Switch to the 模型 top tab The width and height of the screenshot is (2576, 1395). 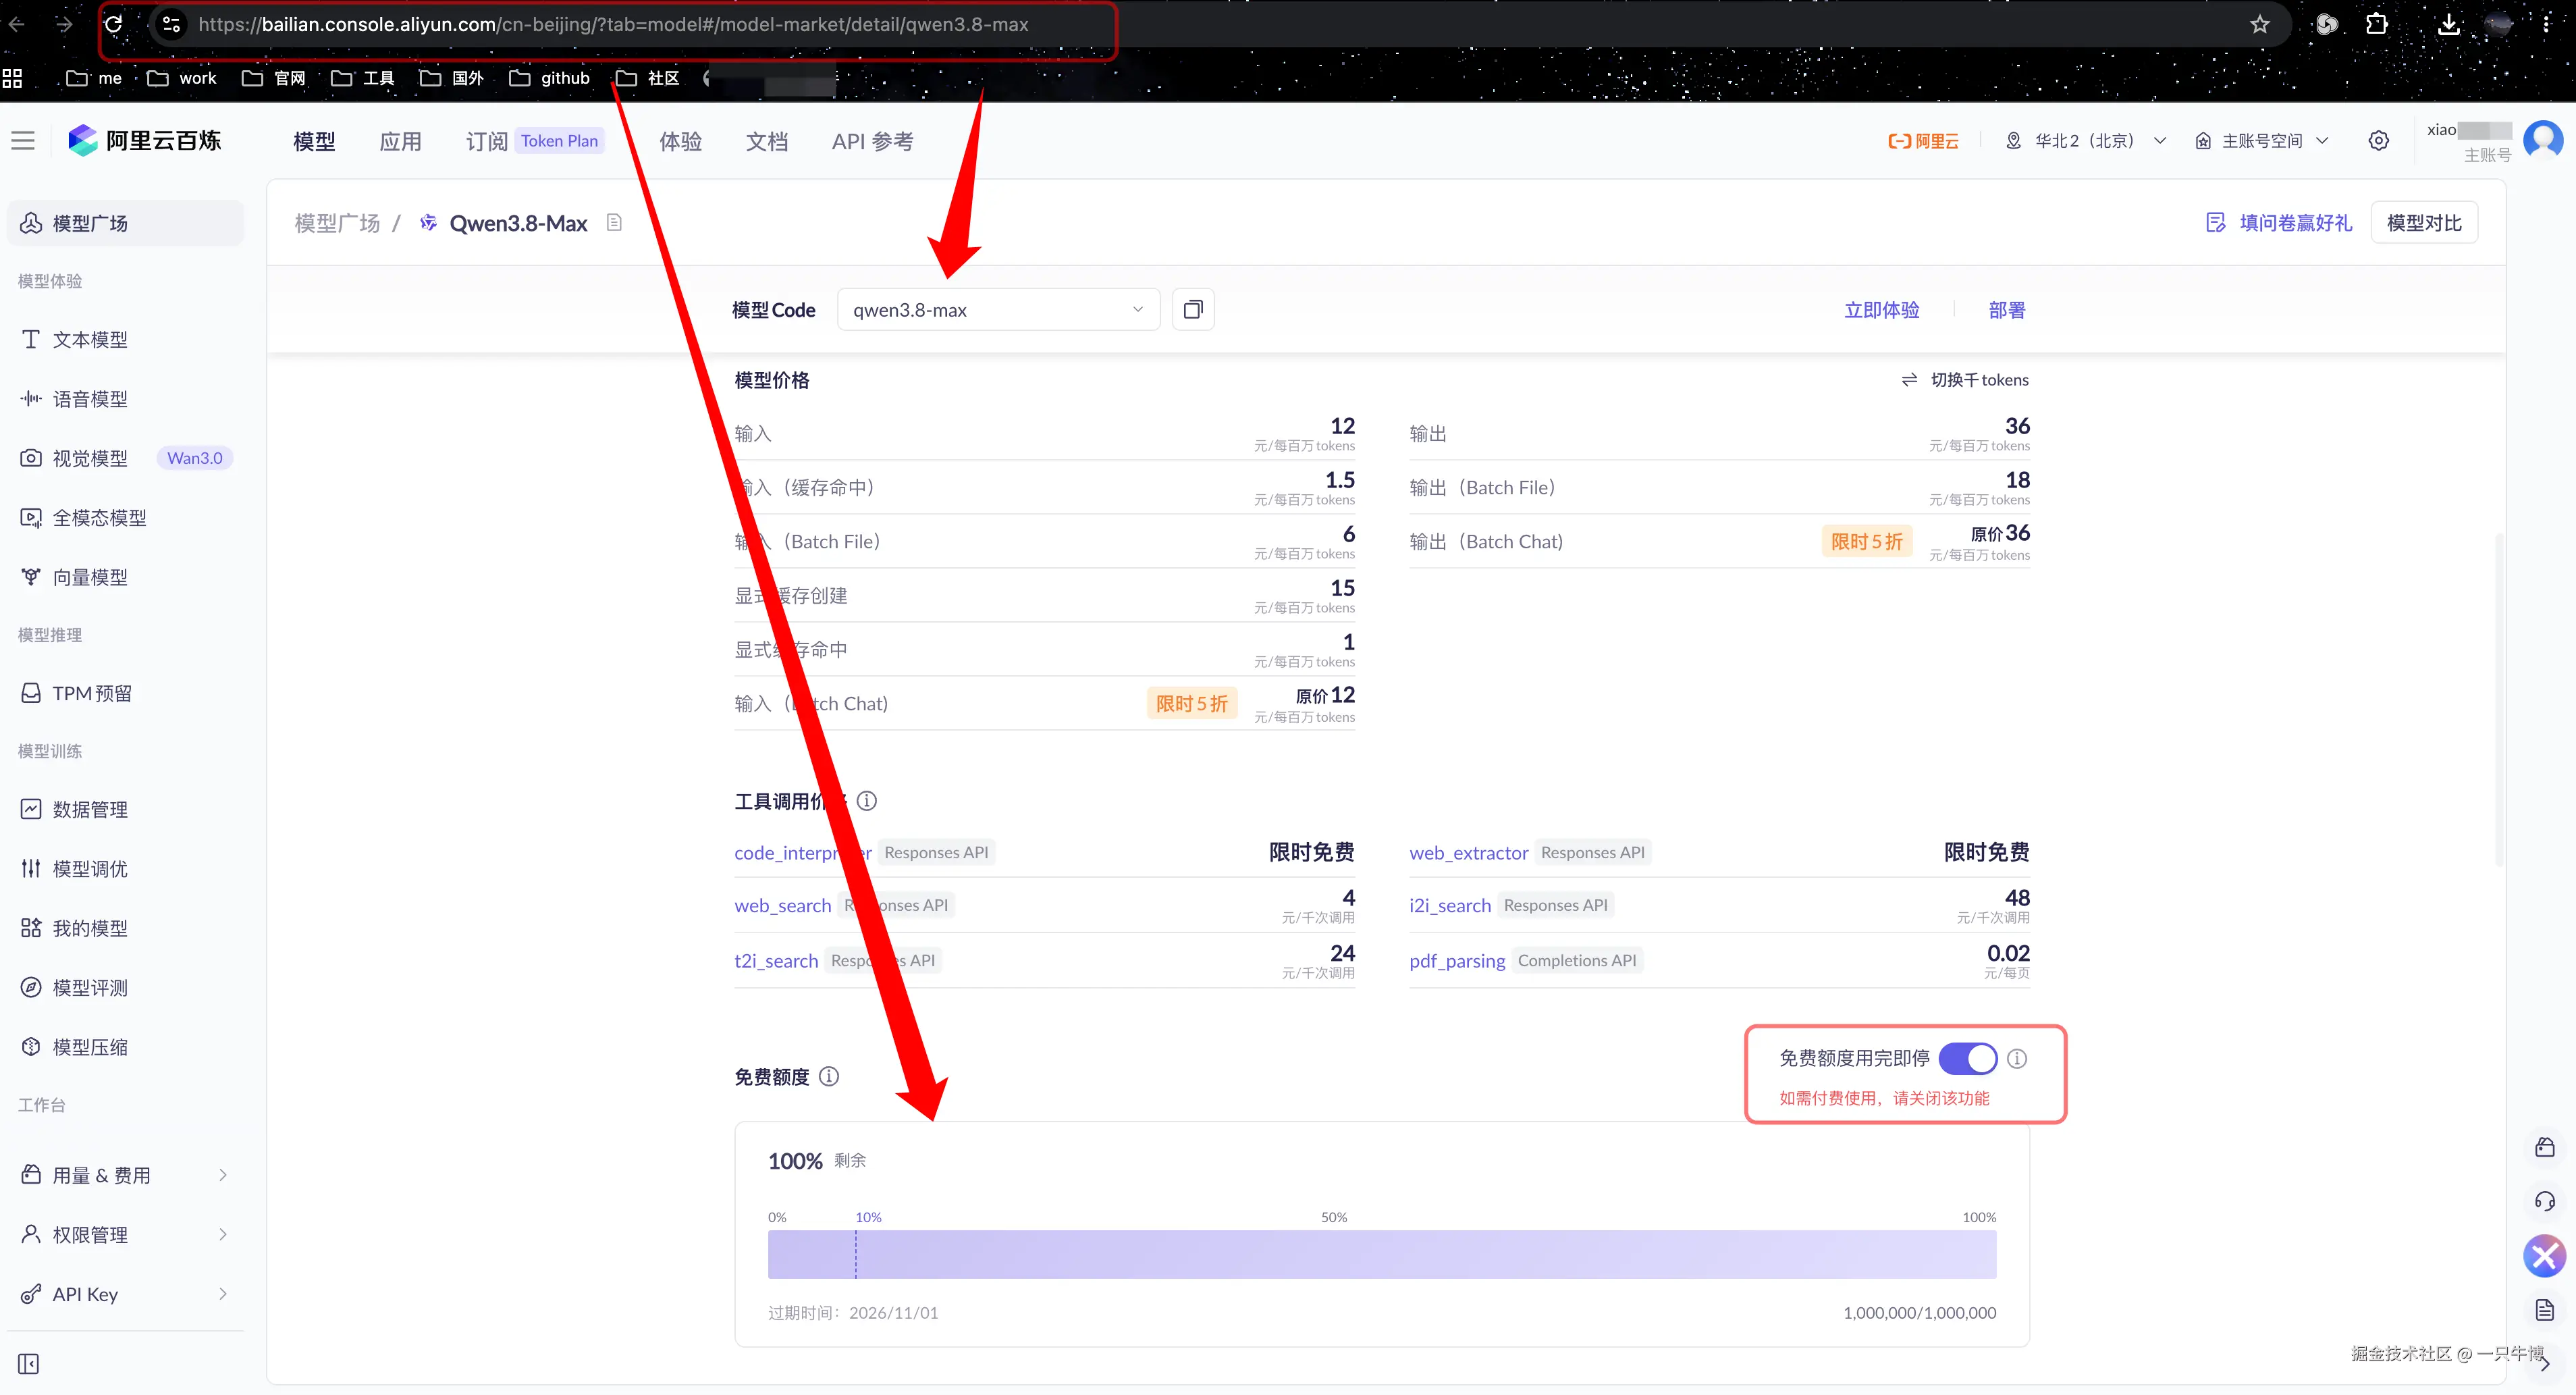point(314,141)
